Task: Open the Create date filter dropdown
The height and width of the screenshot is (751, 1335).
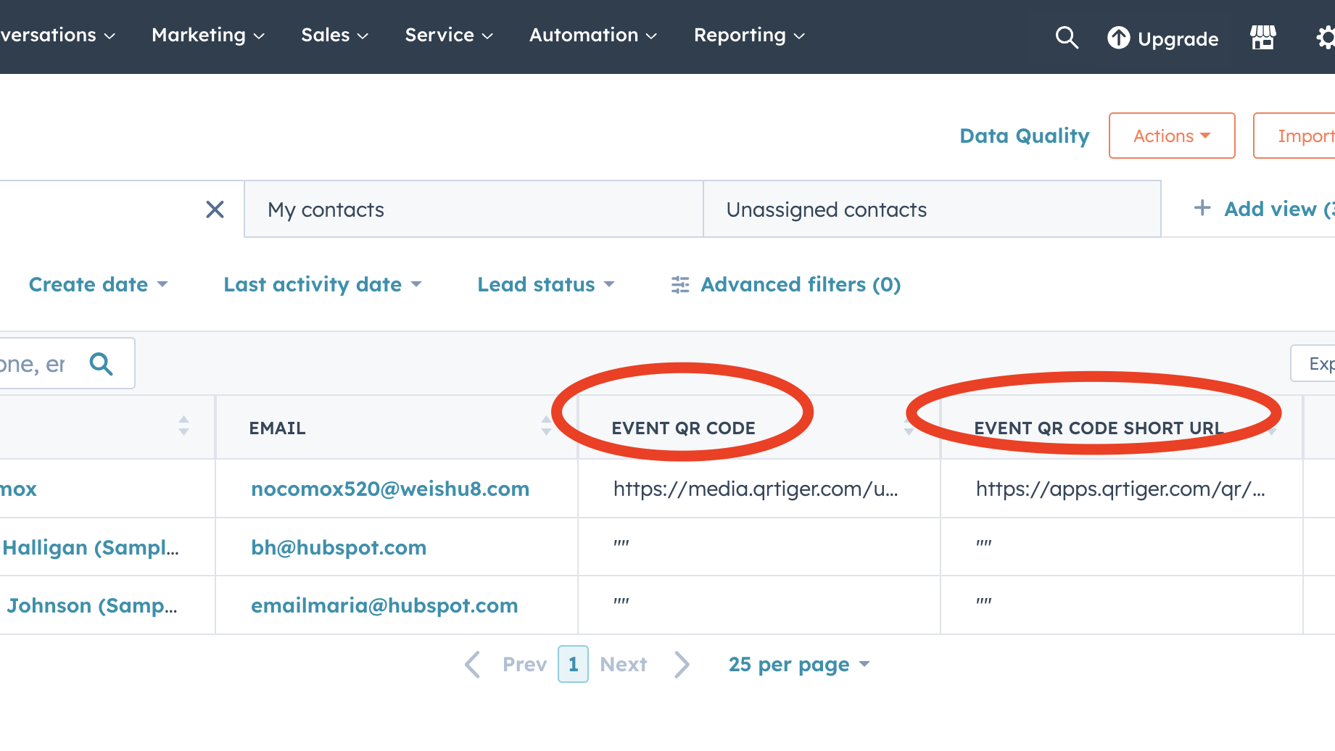Action: (x=99, y=284)
